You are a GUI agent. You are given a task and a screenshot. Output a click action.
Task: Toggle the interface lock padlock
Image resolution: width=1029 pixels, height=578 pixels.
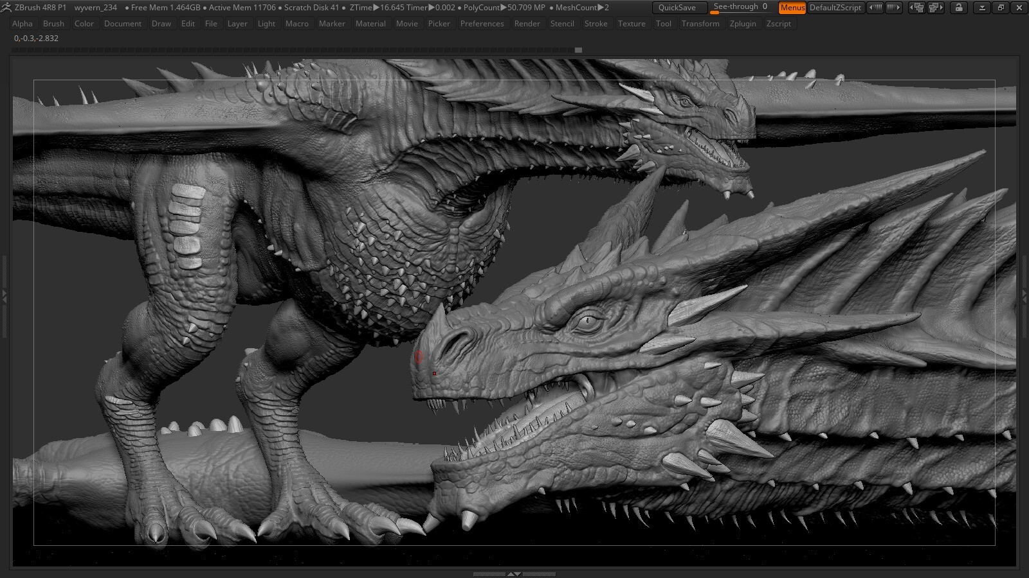pyautogui.click(x=959, y=8)
